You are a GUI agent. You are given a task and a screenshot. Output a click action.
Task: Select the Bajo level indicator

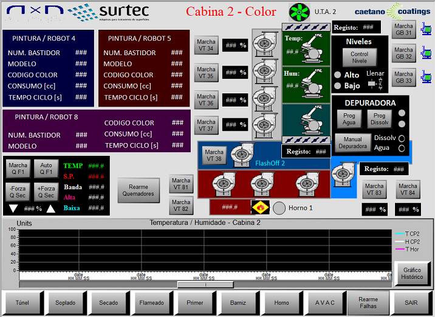click(337, 85)
